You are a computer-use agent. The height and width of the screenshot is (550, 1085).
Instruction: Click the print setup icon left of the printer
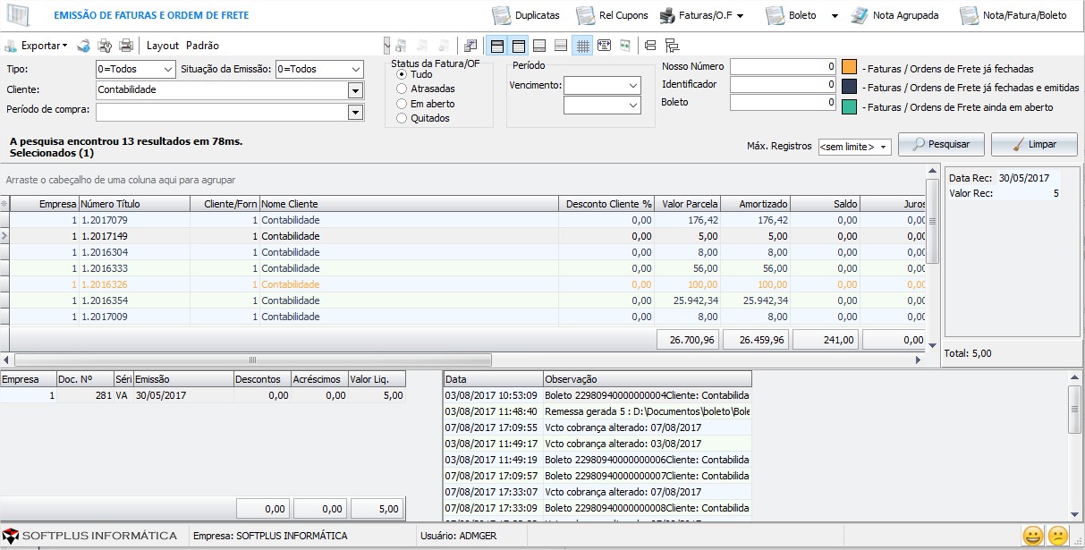pos(105,46)
